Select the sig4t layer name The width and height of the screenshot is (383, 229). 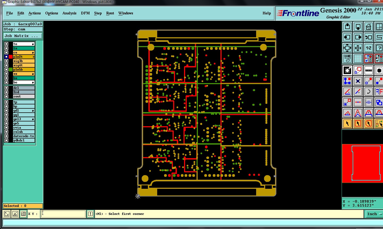(x=24, y=65)
